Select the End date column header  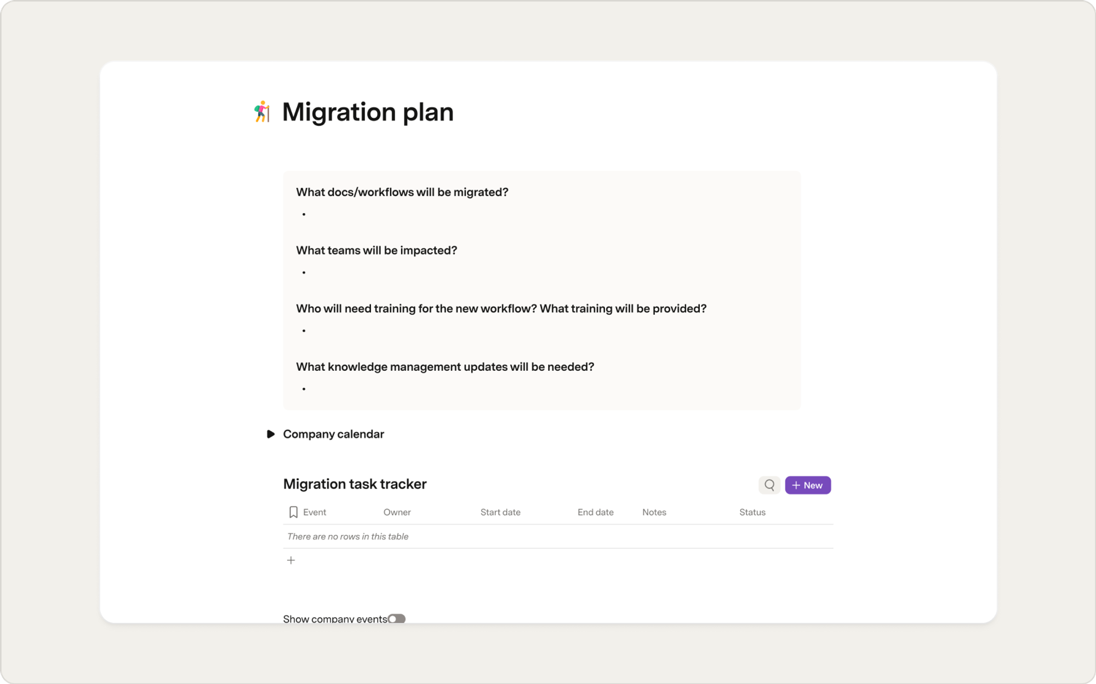[x=595, y=512]
